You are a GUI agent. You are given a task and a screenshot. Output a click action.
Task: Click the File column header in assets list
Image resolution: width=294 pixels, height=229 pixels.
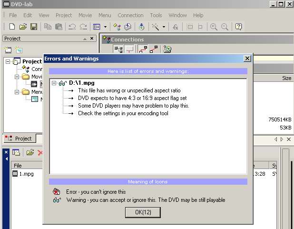coord(27,165)
